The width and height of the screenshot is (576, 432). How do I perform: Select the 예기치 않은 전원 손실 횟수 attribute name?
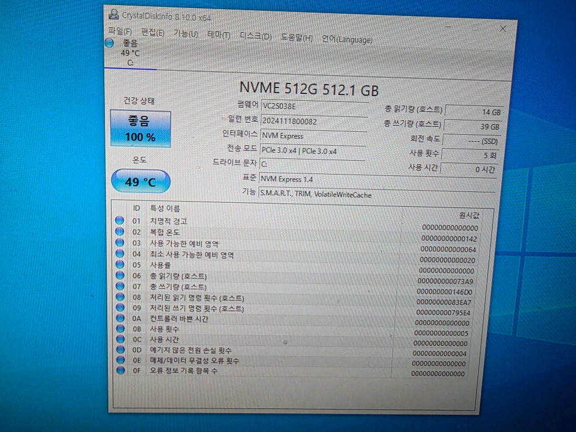click(x=191, y=350)
